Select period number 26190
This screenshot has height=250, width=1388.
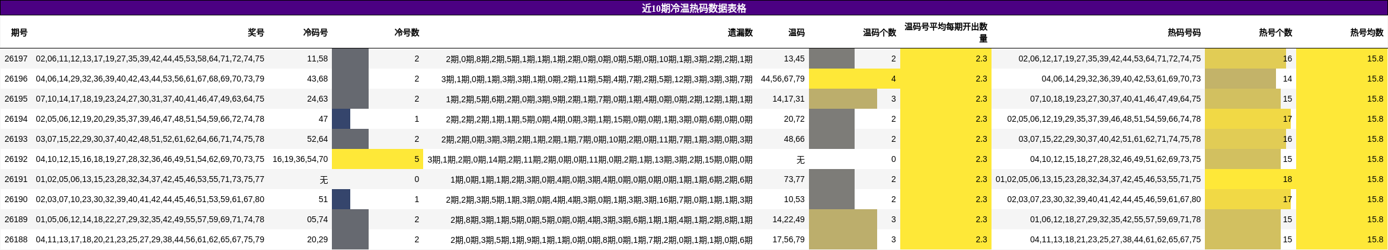point(16,199)
